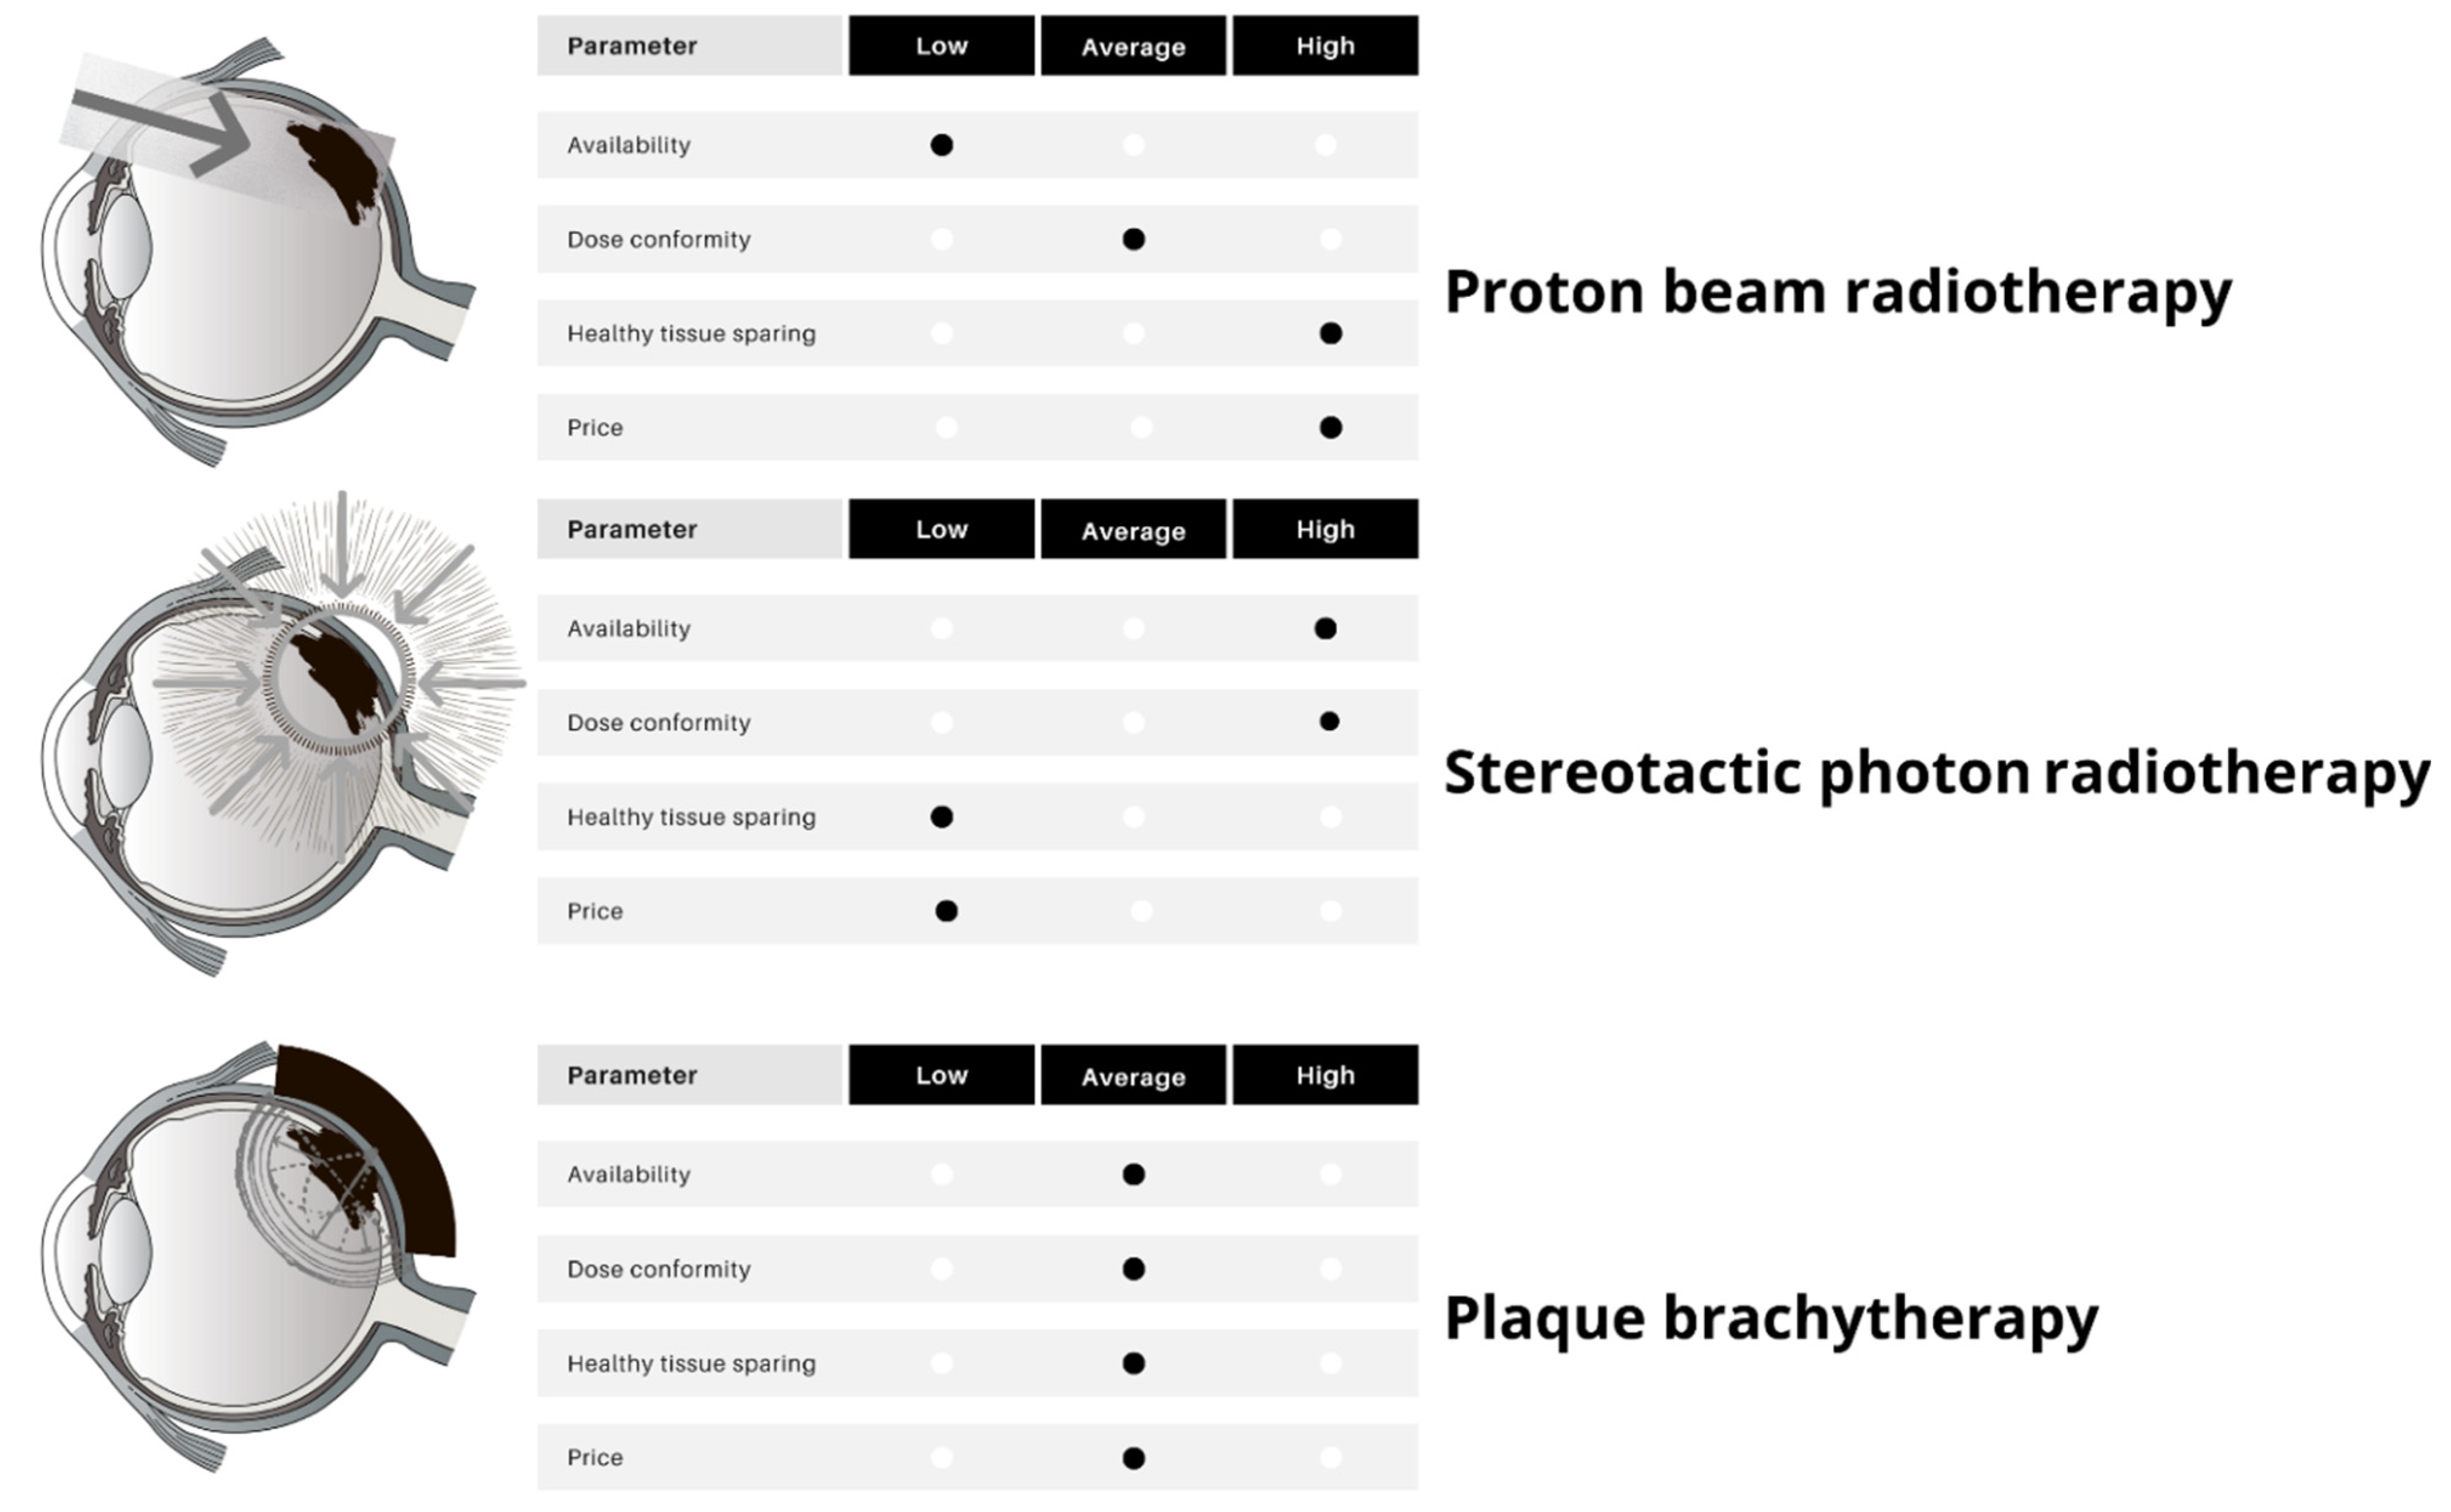Image resolution: width=2451 pixels, height=1512 pixels.
Task: Select High Price dot in proton beam table
Action: (x=1330, y=428)
